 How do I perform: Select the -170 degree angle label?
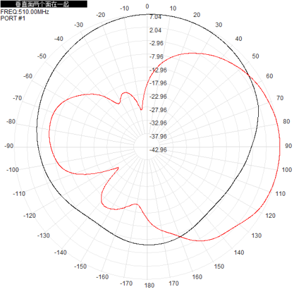[127, 283]
